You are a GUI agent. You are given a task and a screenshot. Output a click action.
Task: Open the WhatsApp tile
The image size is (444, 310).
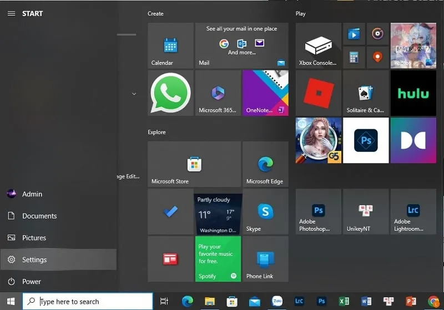[170, 93]
